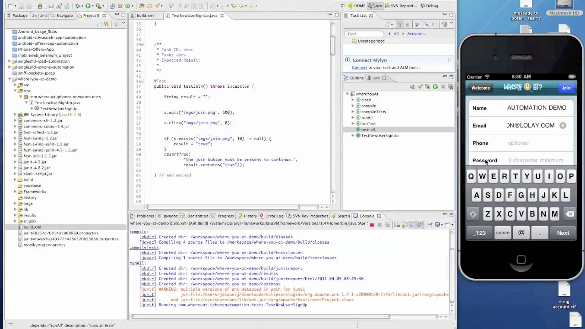This screenshot has height=329, width=585.
Task: Click the Clear Console icon
Action: pyautogui.click(x=397, y=225)
